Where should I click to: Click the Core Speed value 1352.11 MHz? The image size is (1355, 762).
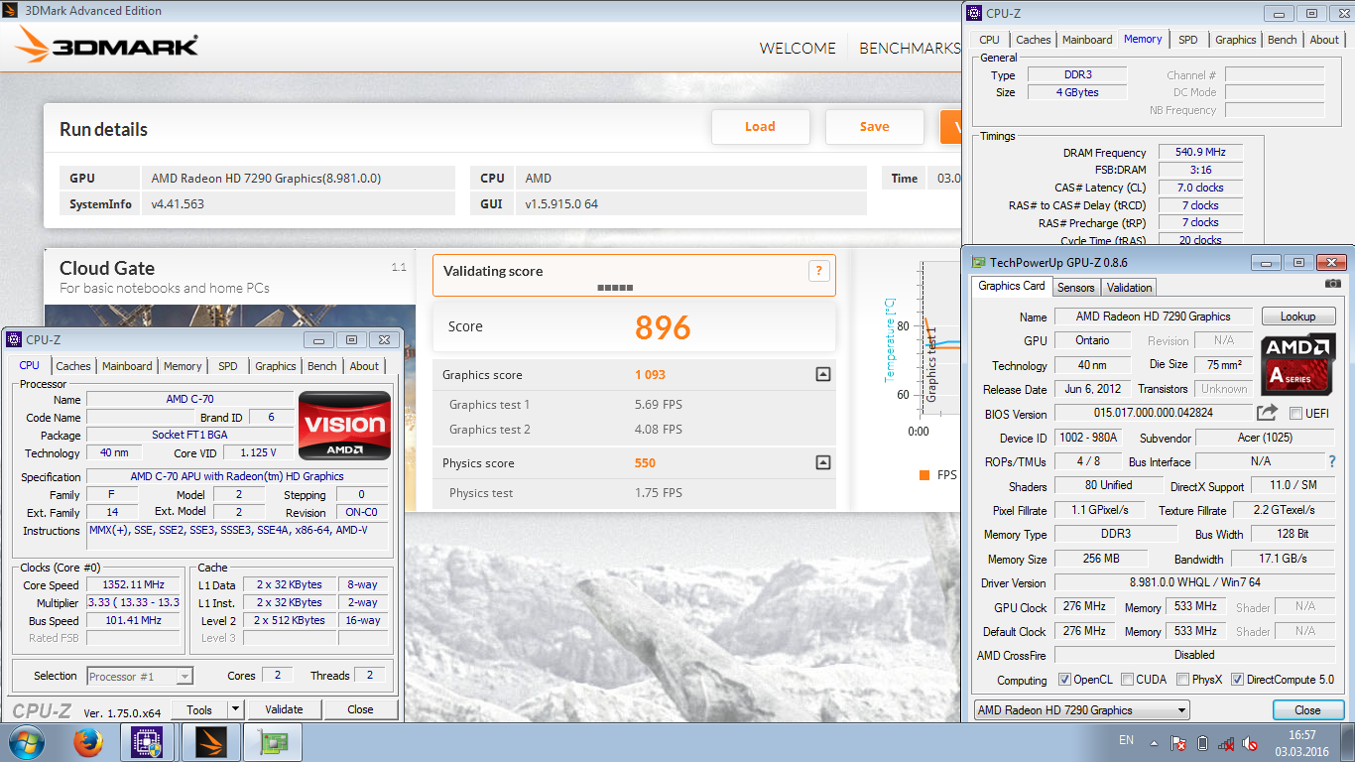point(133,585)
